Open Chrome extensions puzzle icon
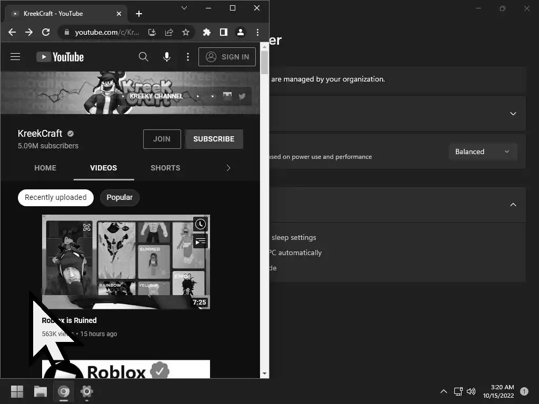Viewport: 539px width, 404px height. tap(206, 32)
